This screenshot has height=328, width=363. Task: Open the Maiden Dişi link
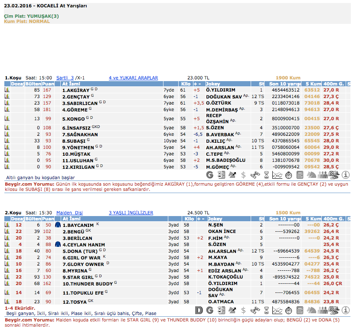(x=71, y=213)
